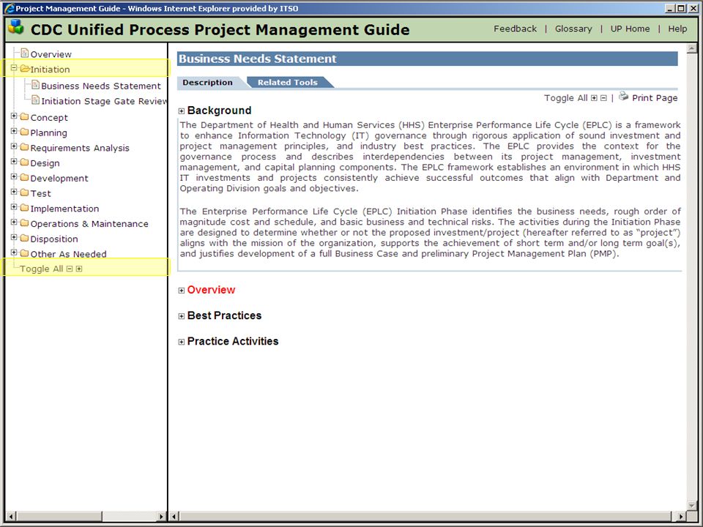Expand the Planning tree node
Screen dimensions: 703x527
[x=14, y=131]
